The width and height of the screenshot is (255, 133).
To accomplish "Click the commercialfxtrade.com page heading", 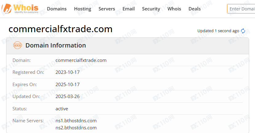I will point(61,29).
